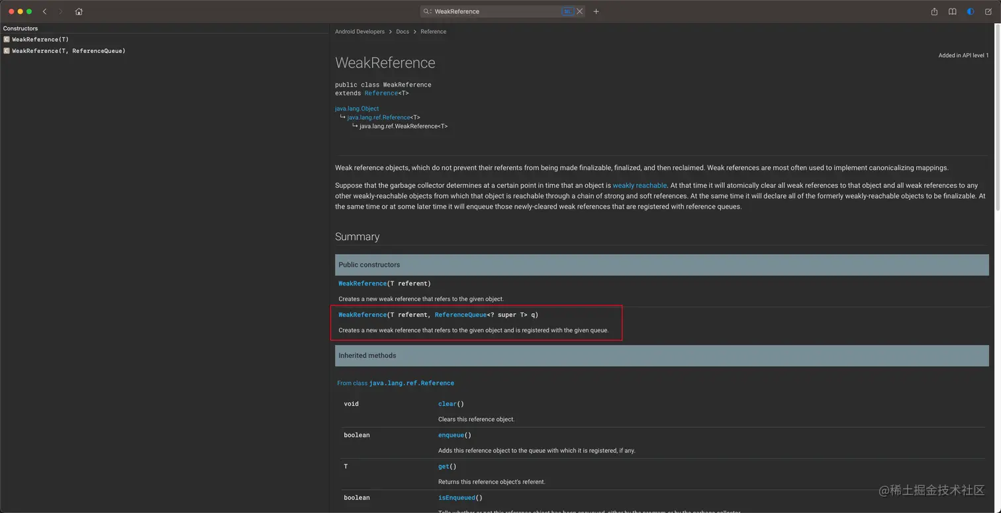Follow the weakly reachable link
This screenshot has height=513, width=1001.
(640, 185)
